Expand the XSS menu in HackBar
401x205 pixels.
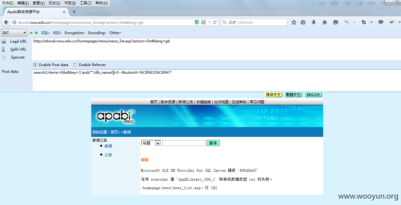[x=57, y=33]
